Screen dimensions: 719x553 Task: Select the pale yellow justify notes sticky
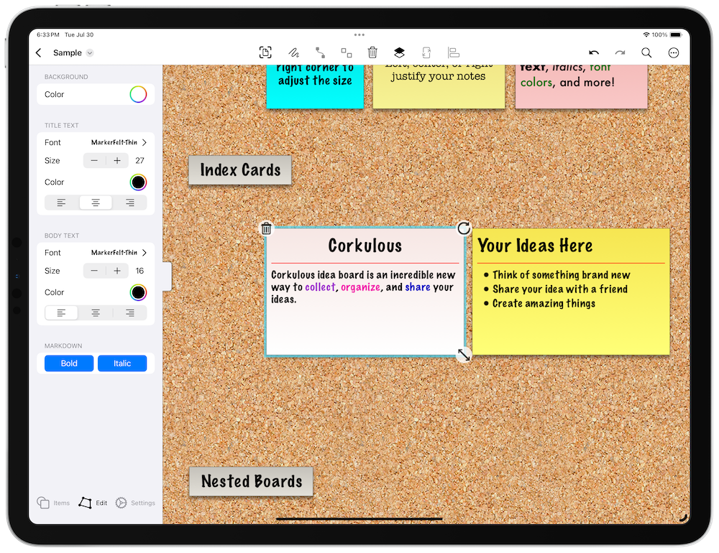point(439,86)
